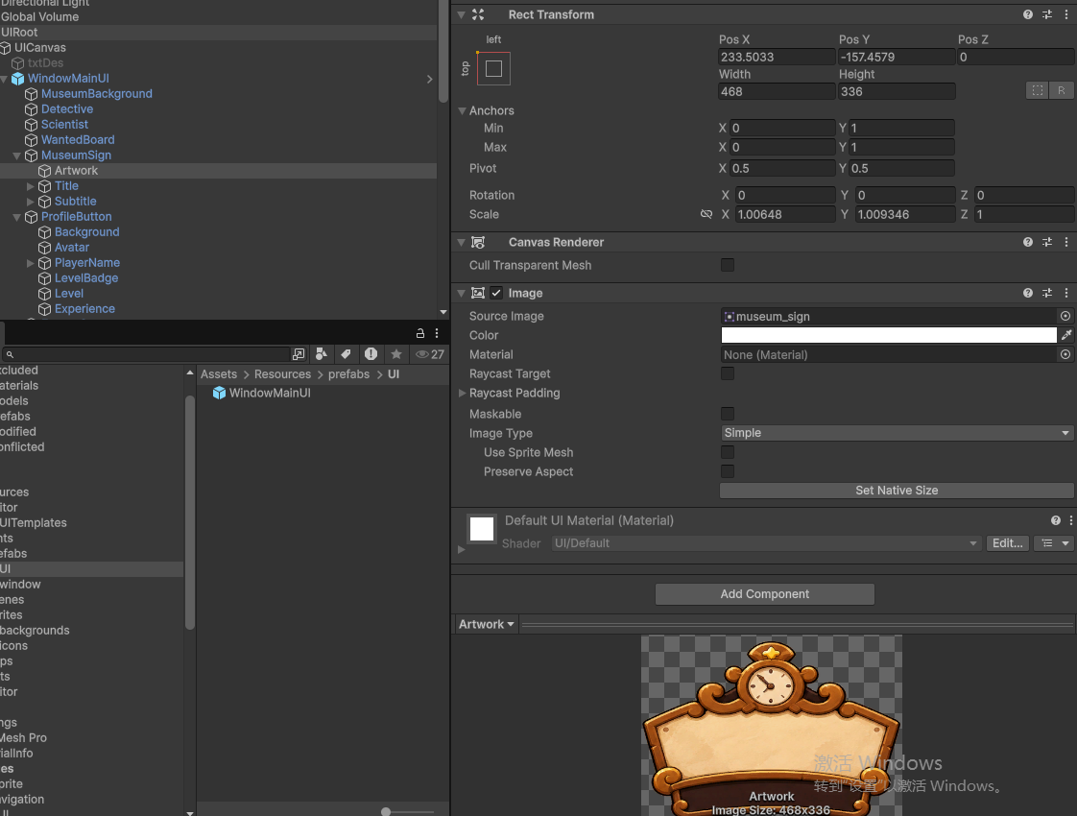Viewport: 1077px width, 816px height.
Task: Disable the Image component checkbox
Action: click(x=496, y=293)
